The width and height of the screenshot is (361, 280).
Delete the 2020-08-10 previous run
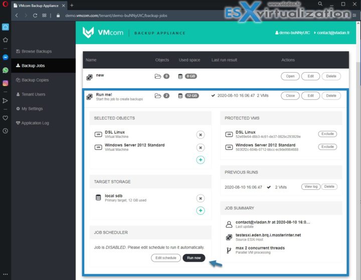pos(329,187)
